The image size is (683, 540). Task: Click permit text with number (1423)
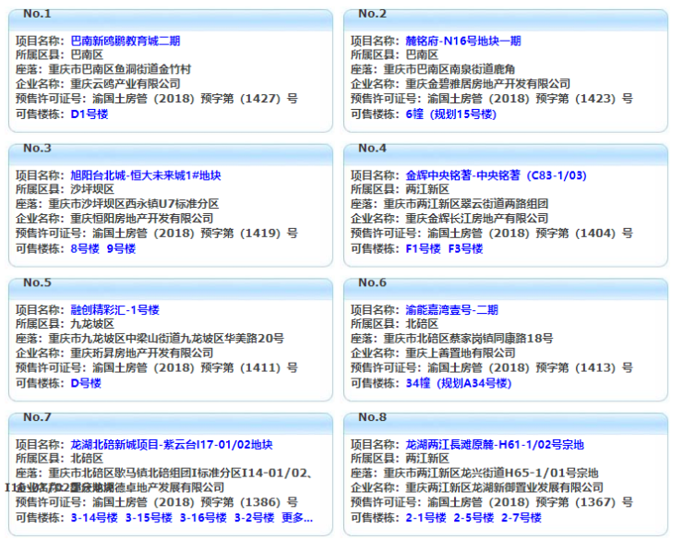pyautogui.click(x=530, y=99)
